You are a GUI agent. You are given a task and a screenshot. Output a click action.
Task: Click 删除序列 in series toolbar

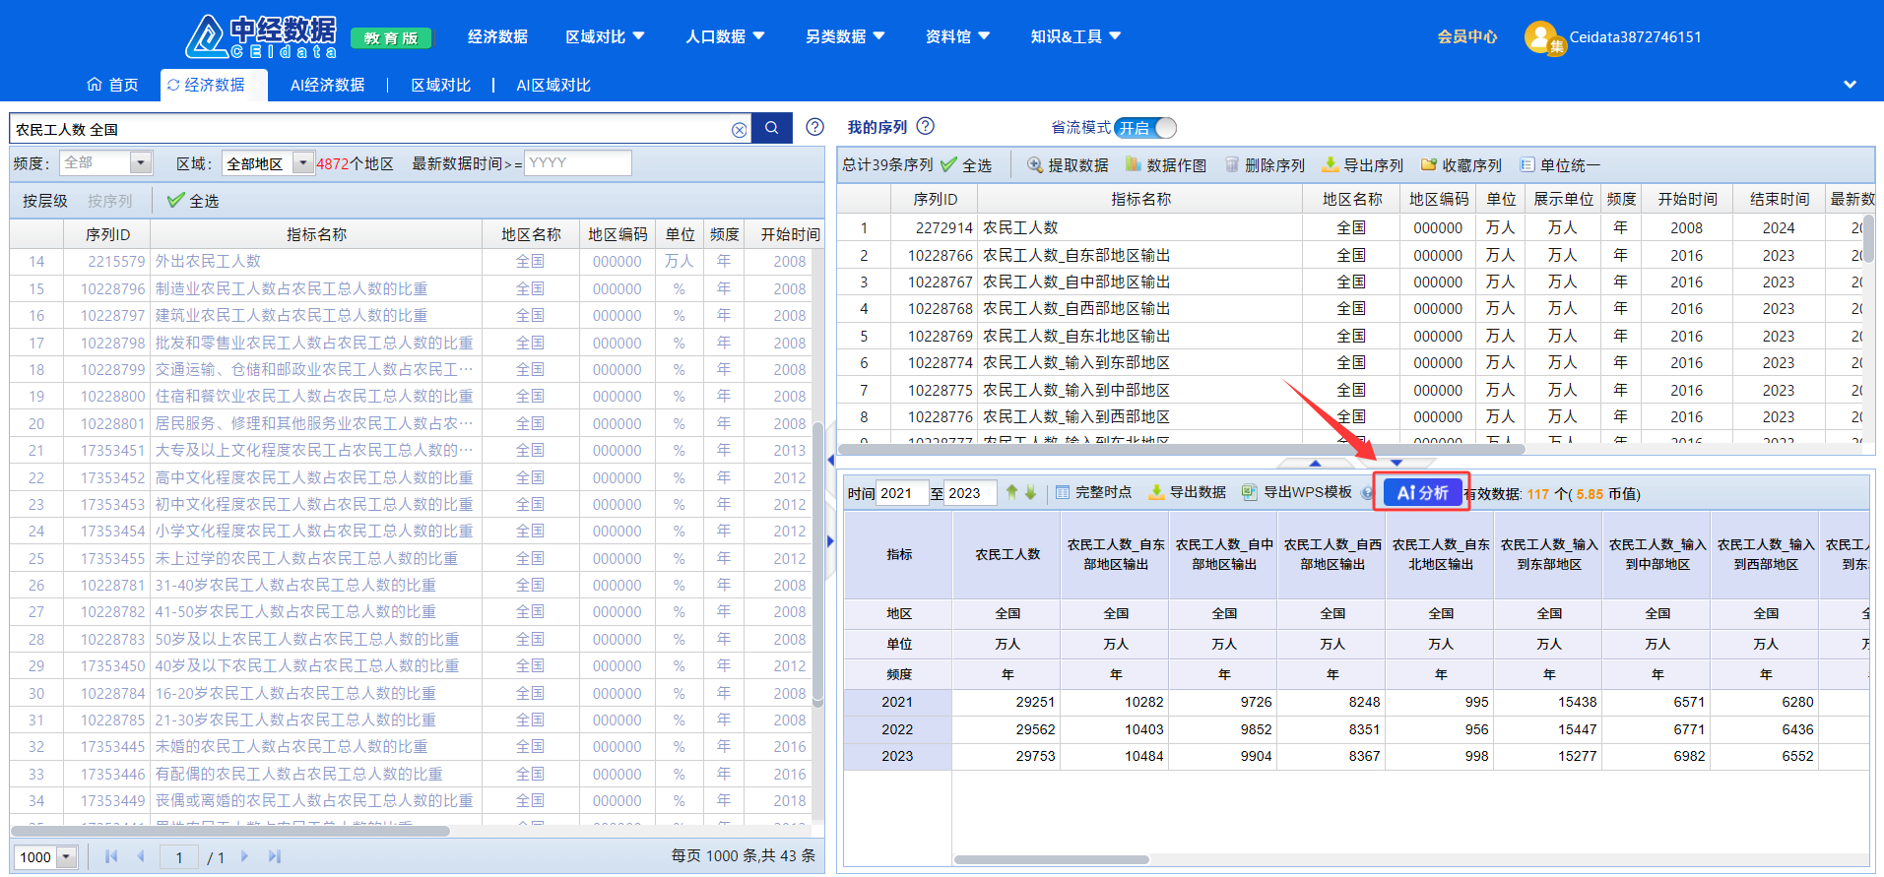pos(1232,165)
